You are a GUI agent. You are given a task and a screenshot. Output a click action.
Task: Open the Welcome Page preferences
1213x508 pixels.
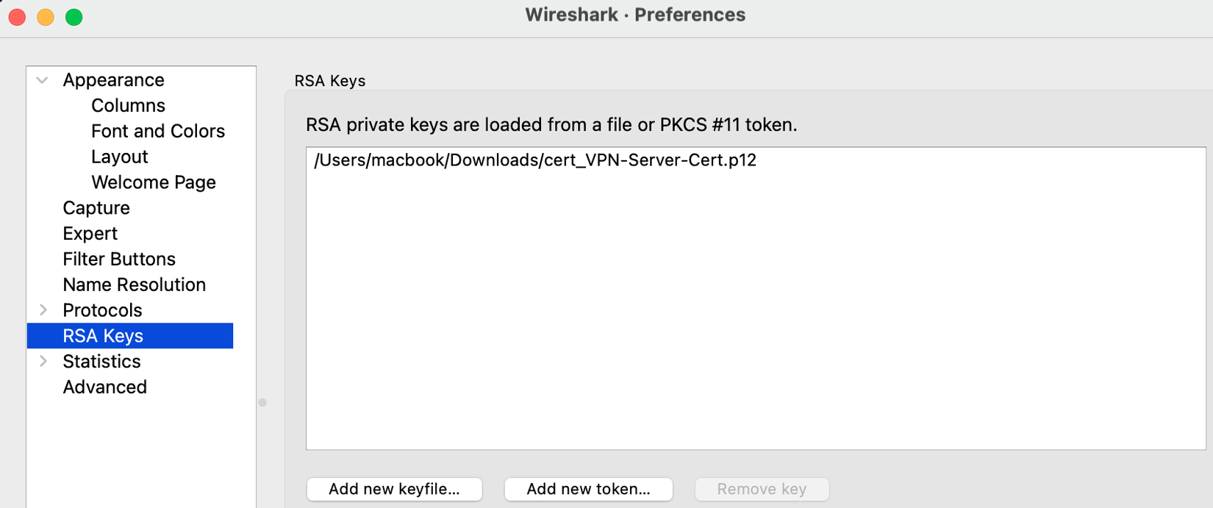[x=154, y=182]
